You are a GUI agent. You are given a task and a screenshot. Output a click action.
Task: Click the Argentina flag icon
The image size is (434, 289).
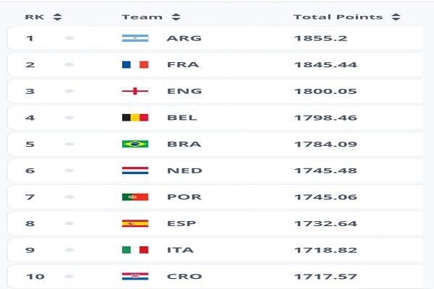click(x=135, y=38)
